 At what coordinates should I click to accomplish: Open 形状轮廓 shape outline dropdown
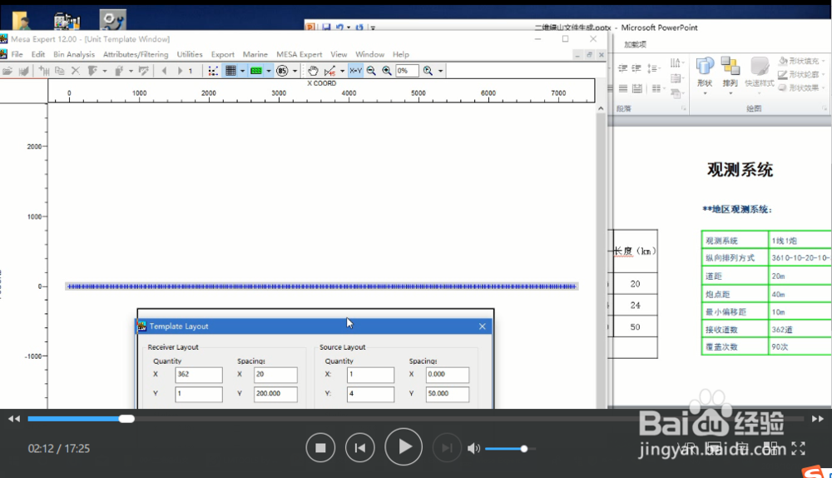801,74
